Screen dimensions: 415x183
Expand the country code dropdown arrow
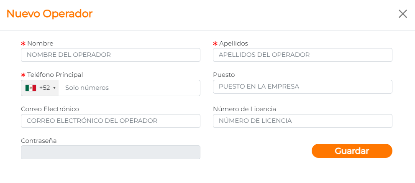click(54, 88)
